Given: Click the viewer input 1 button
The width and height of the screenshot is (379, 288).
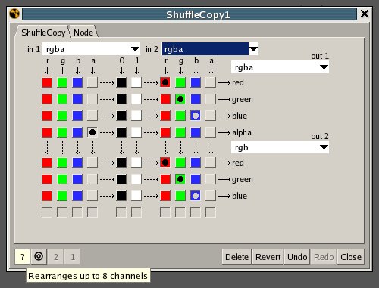Looking at the screenshot, I should click(72, 256).
